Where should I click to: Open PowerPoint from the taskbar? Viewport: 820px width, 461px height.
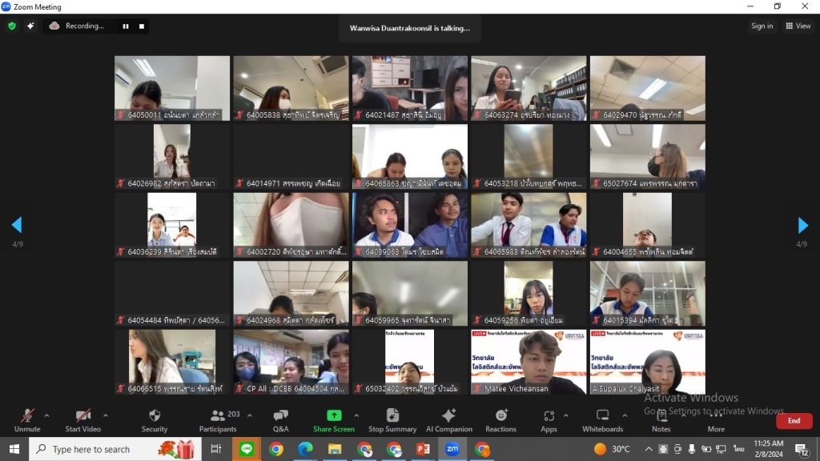click(x=423, y=449)
